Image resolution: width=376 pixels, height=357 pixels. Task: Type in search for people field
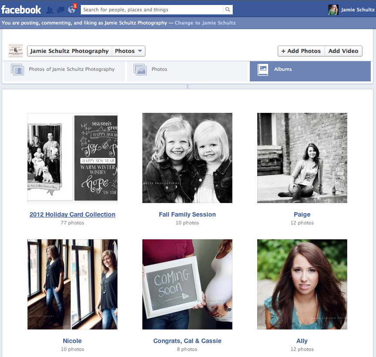[152, 10]
